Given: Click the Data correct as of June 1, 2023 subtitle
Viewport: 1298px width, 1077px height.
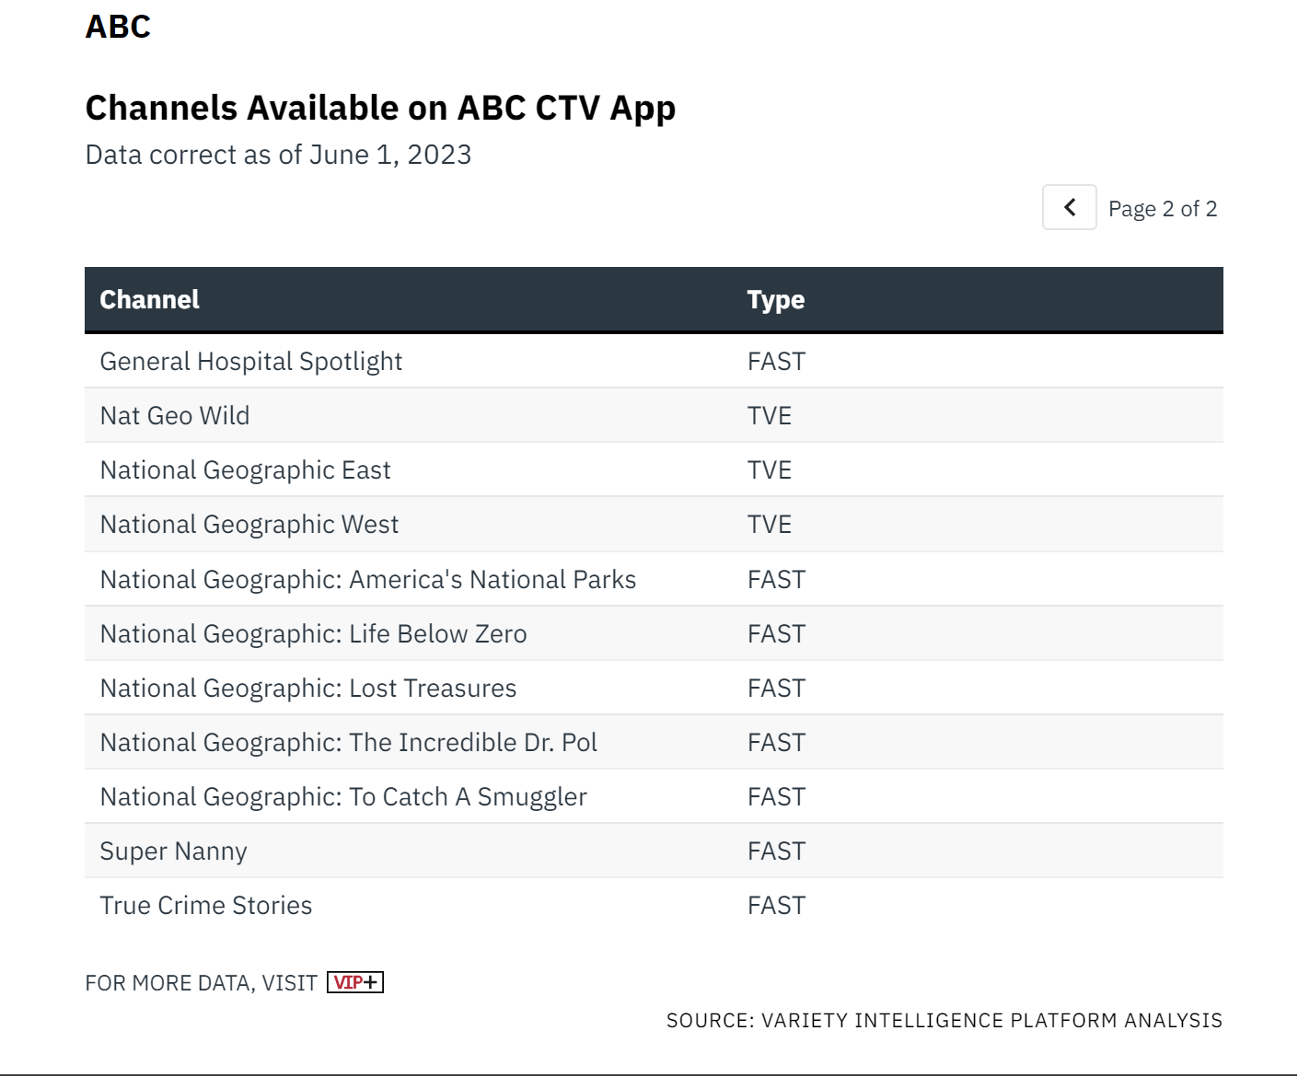Looking at the screenshot, I should 278,155.
